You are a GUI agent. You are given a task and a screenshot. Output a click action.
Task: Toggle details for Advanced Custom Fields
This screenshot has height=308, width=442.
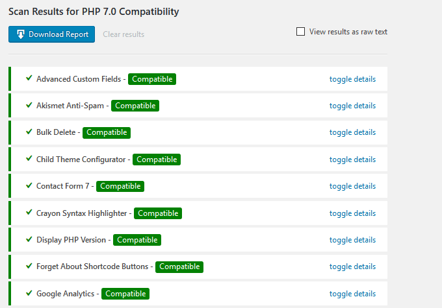[352, 79]
